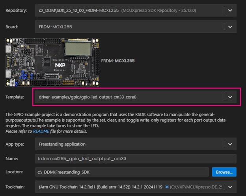
Task: Click the blue D icon in Toolchain
Action: (x=167, y=187)
